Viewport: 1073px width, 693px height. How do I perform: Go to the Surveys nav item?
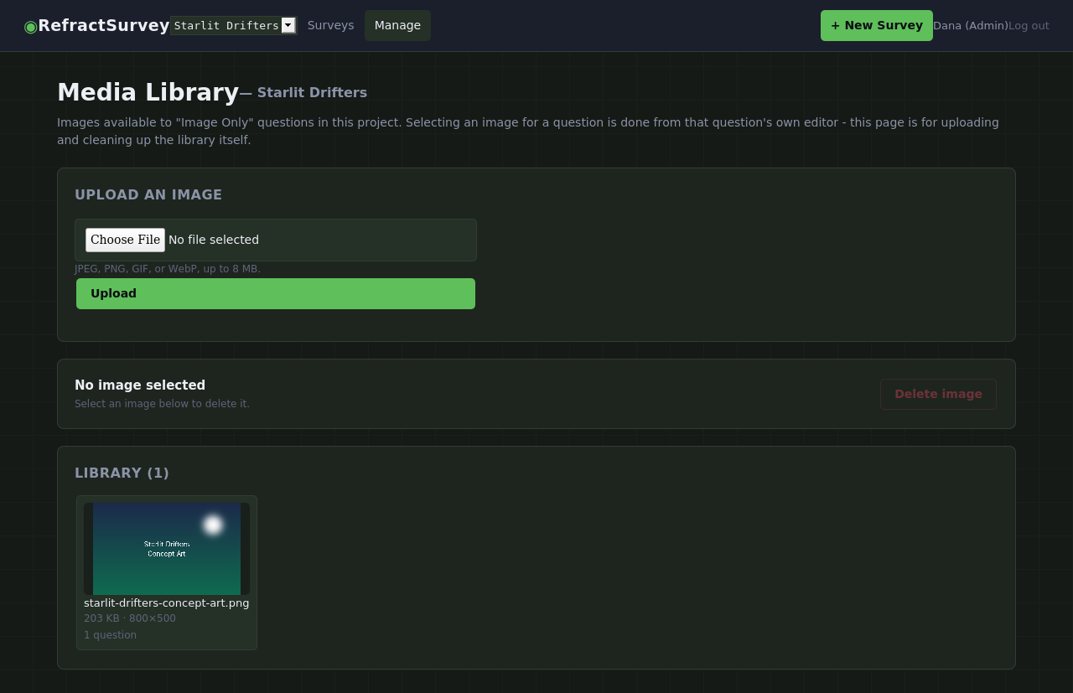coord(331,25)
